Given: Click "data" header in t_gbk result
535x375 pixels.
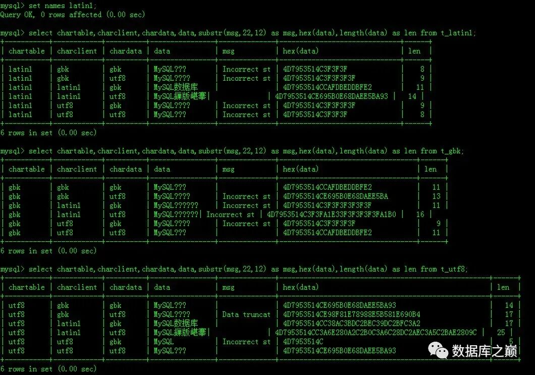Looking at the screenshot, I should tap(162, 169).
